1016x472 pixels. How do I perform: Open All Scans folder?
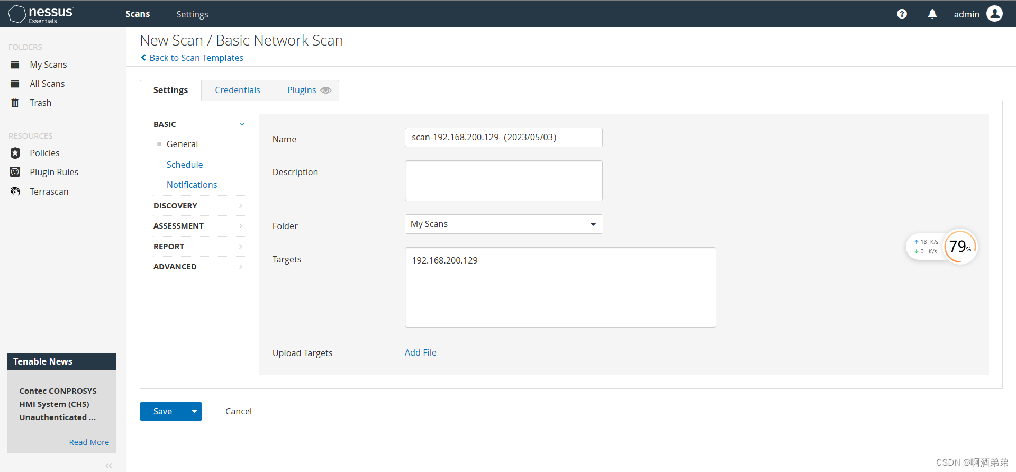click(x=47, y=84)
